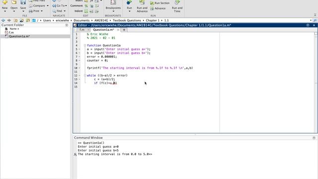Open the Editor panel actions menu

308,25
